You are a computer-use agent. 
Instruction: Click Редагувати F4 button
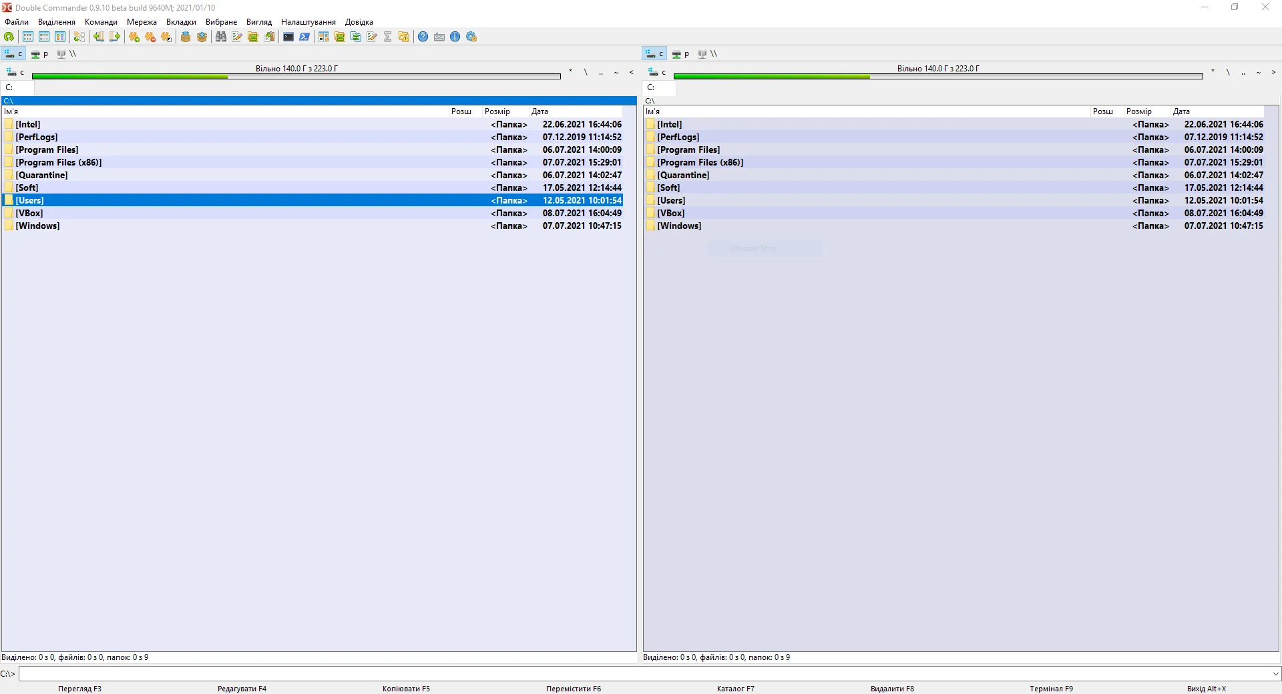coord(242,689)
